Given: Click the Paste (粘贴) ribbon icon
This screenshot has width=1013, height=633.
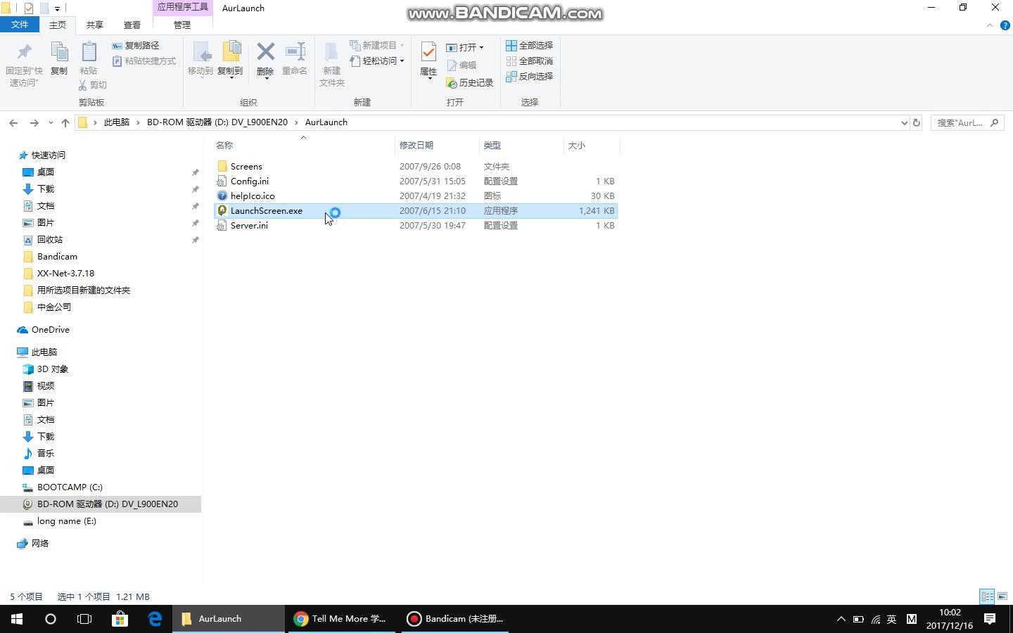Looking at the screenshot, I should click(89, 58).
